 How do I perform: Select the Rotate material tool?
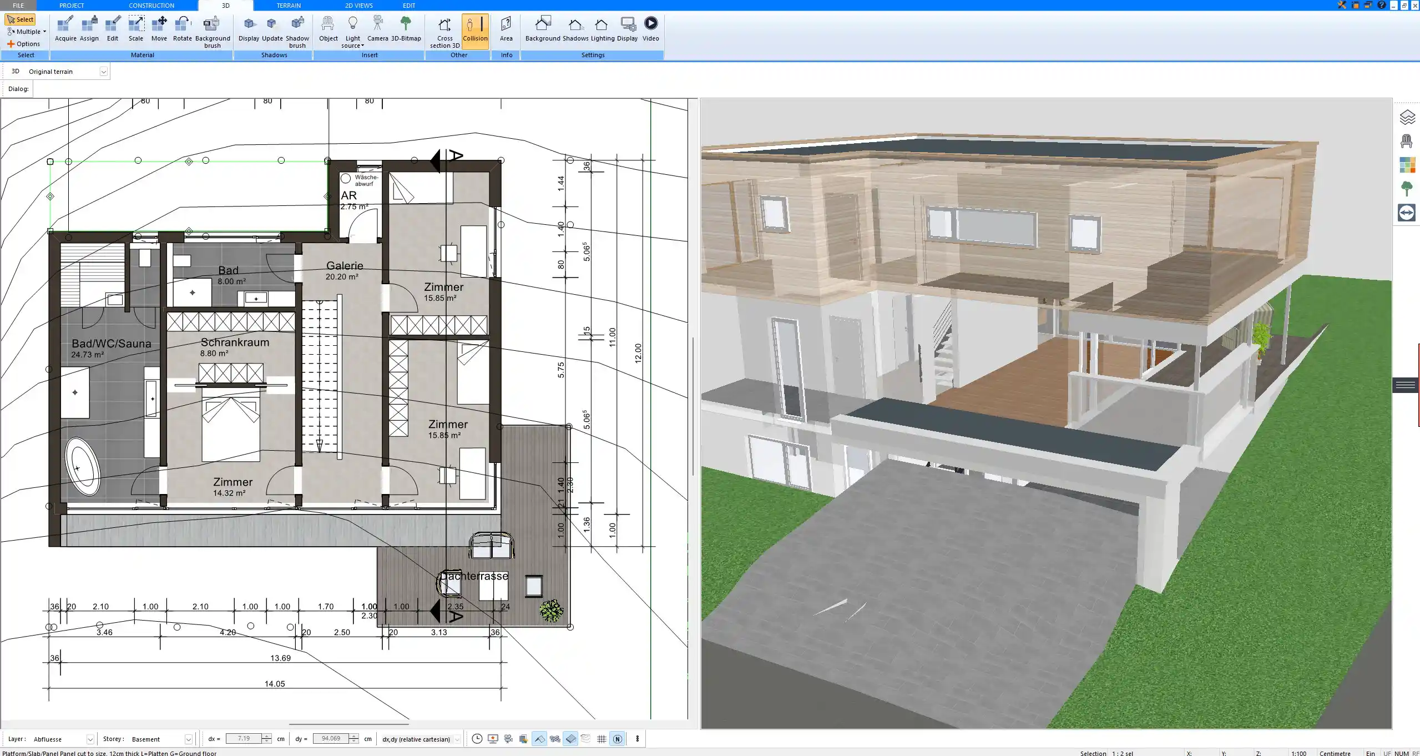point(183,29)
